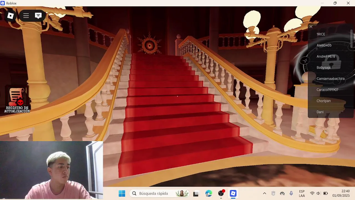This screenshot has width=355, height=200.
Task: Select player Babysaja in the list
Action: click(330, 67)
